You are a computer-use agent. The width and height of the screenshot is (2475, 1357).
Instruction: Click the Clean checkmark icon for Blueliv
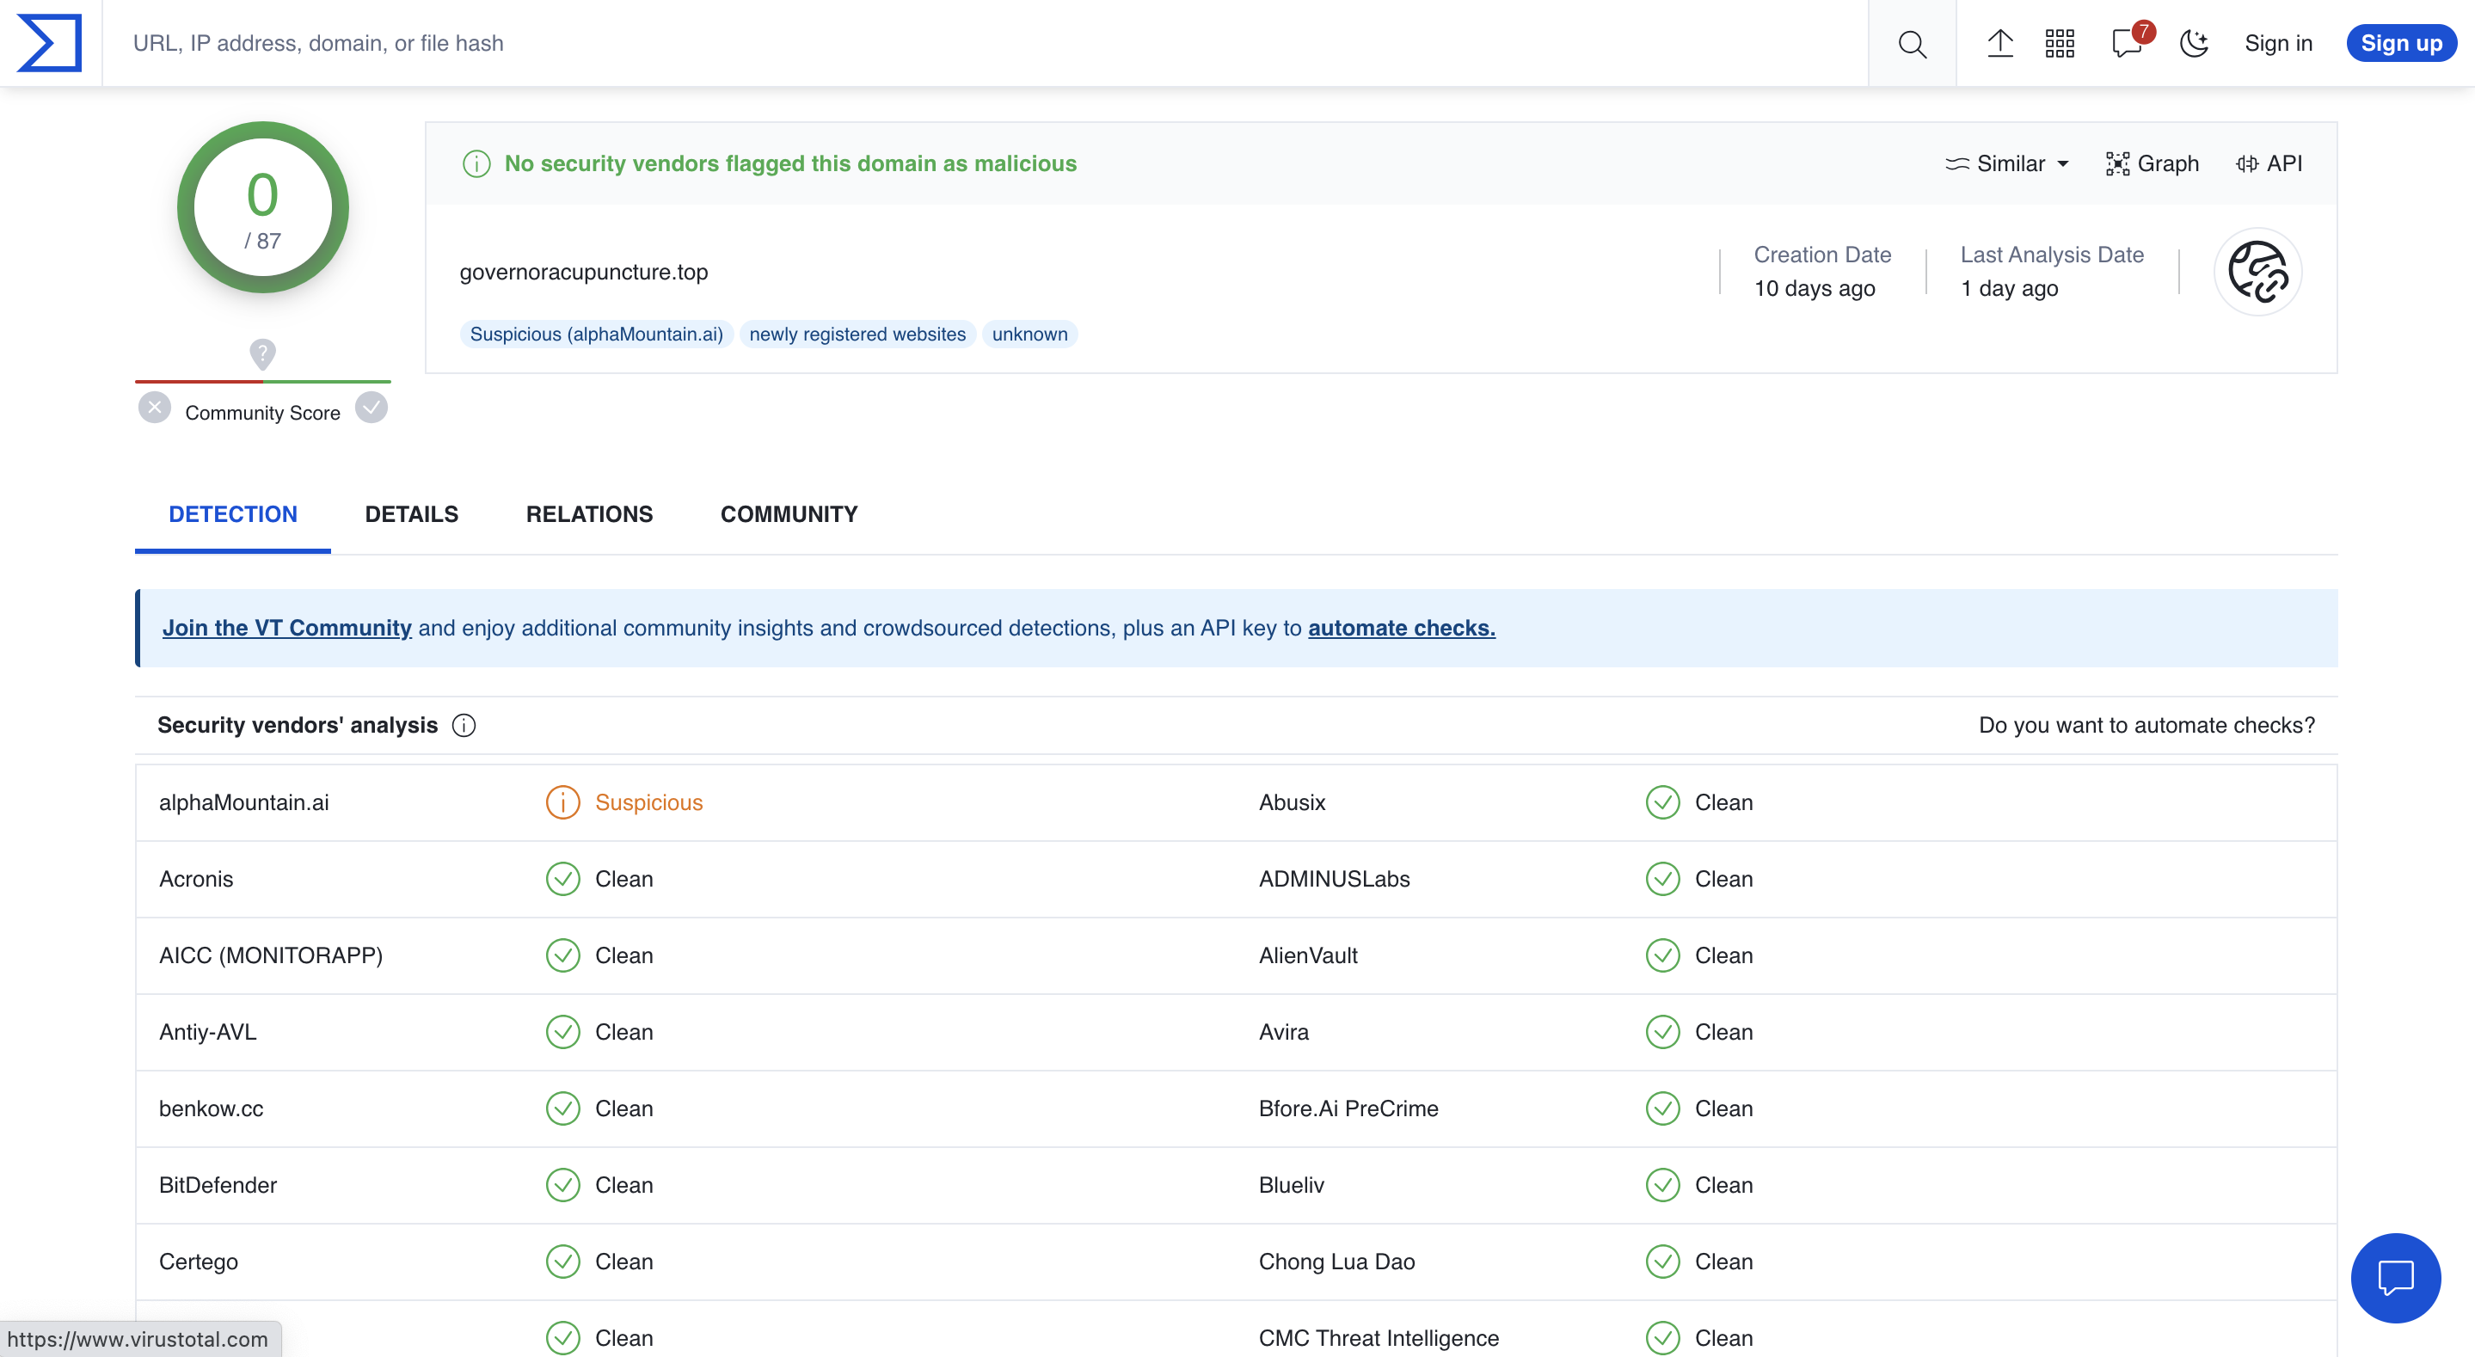tap(1662, 1185)
